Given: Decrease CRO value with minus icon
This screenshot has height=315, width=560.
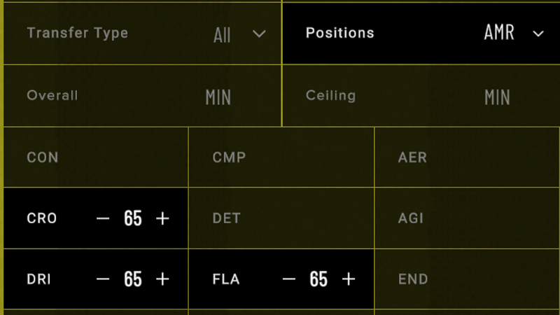Looking at the screenshot, I should (103, 218).
